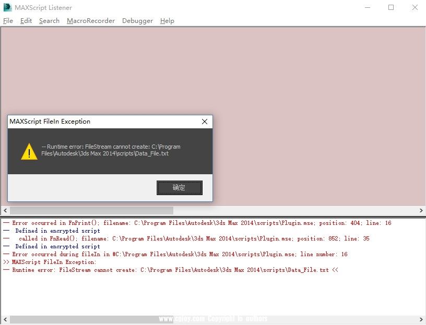Click the yellow warning icon in the dialog
Screen dimensions: 426x325
coord(29,151)
